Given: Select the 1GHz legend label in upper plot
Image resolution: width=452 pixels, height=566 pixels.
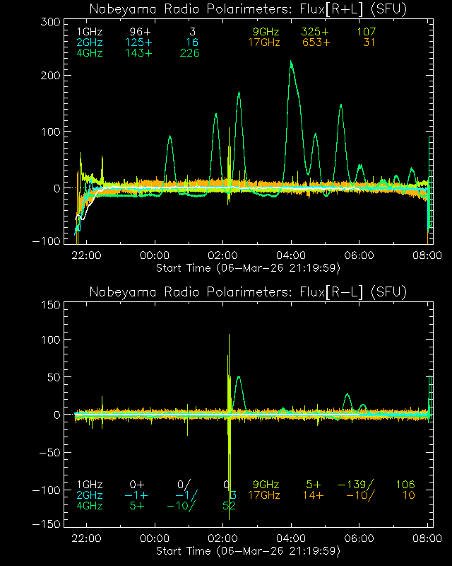Looking at the screenshot, I should click(x=89, y=33).
